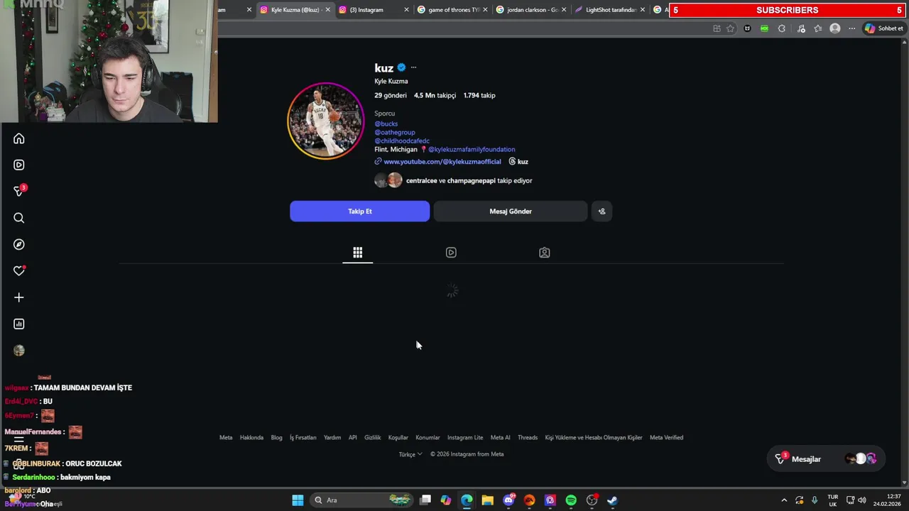
Task: Click the Mesaj Gönder button
Action: coord(511,211)
